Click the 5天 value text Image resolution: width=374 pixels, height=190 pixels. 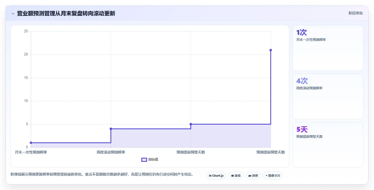click(302, 129)
